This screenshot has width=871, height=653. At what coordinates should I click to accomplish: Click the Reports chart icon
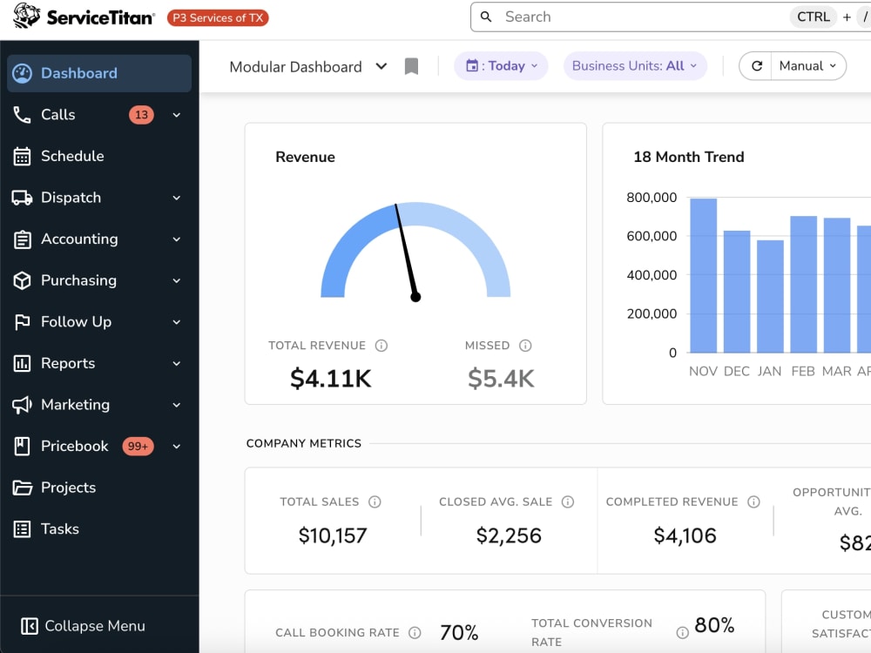click(x=23, y=364)
